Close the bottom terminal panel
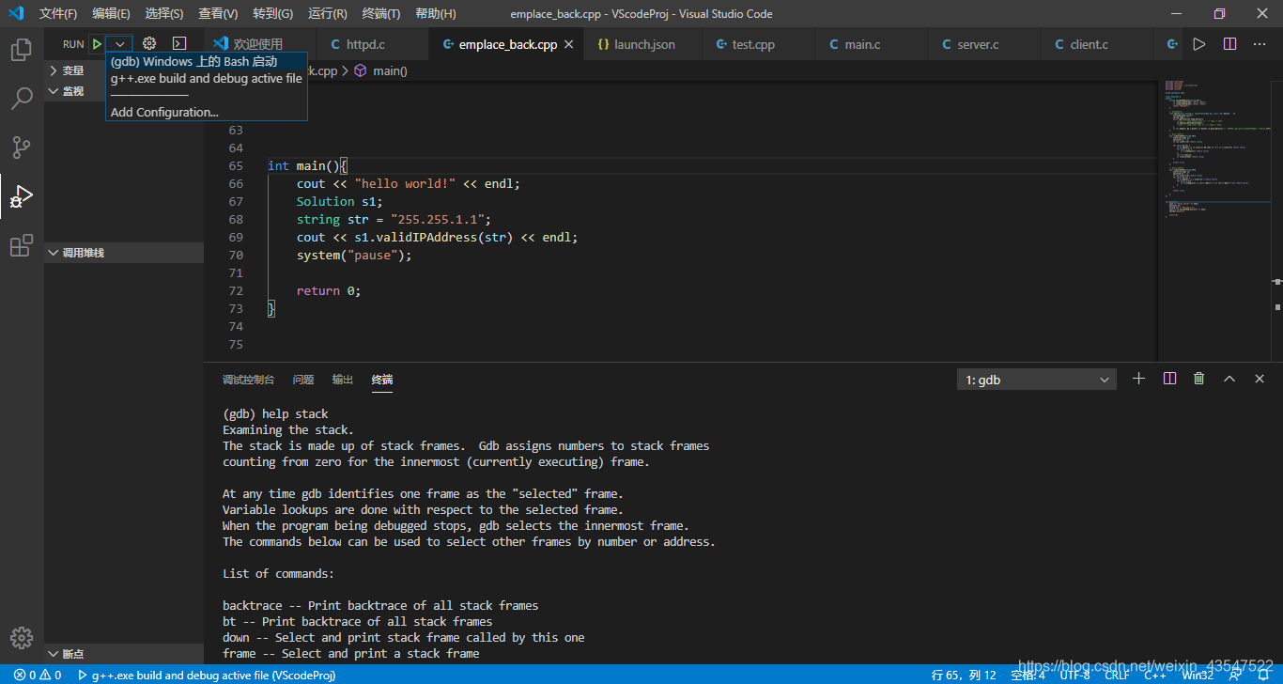1283x684 pixels. click(1260, 379)
